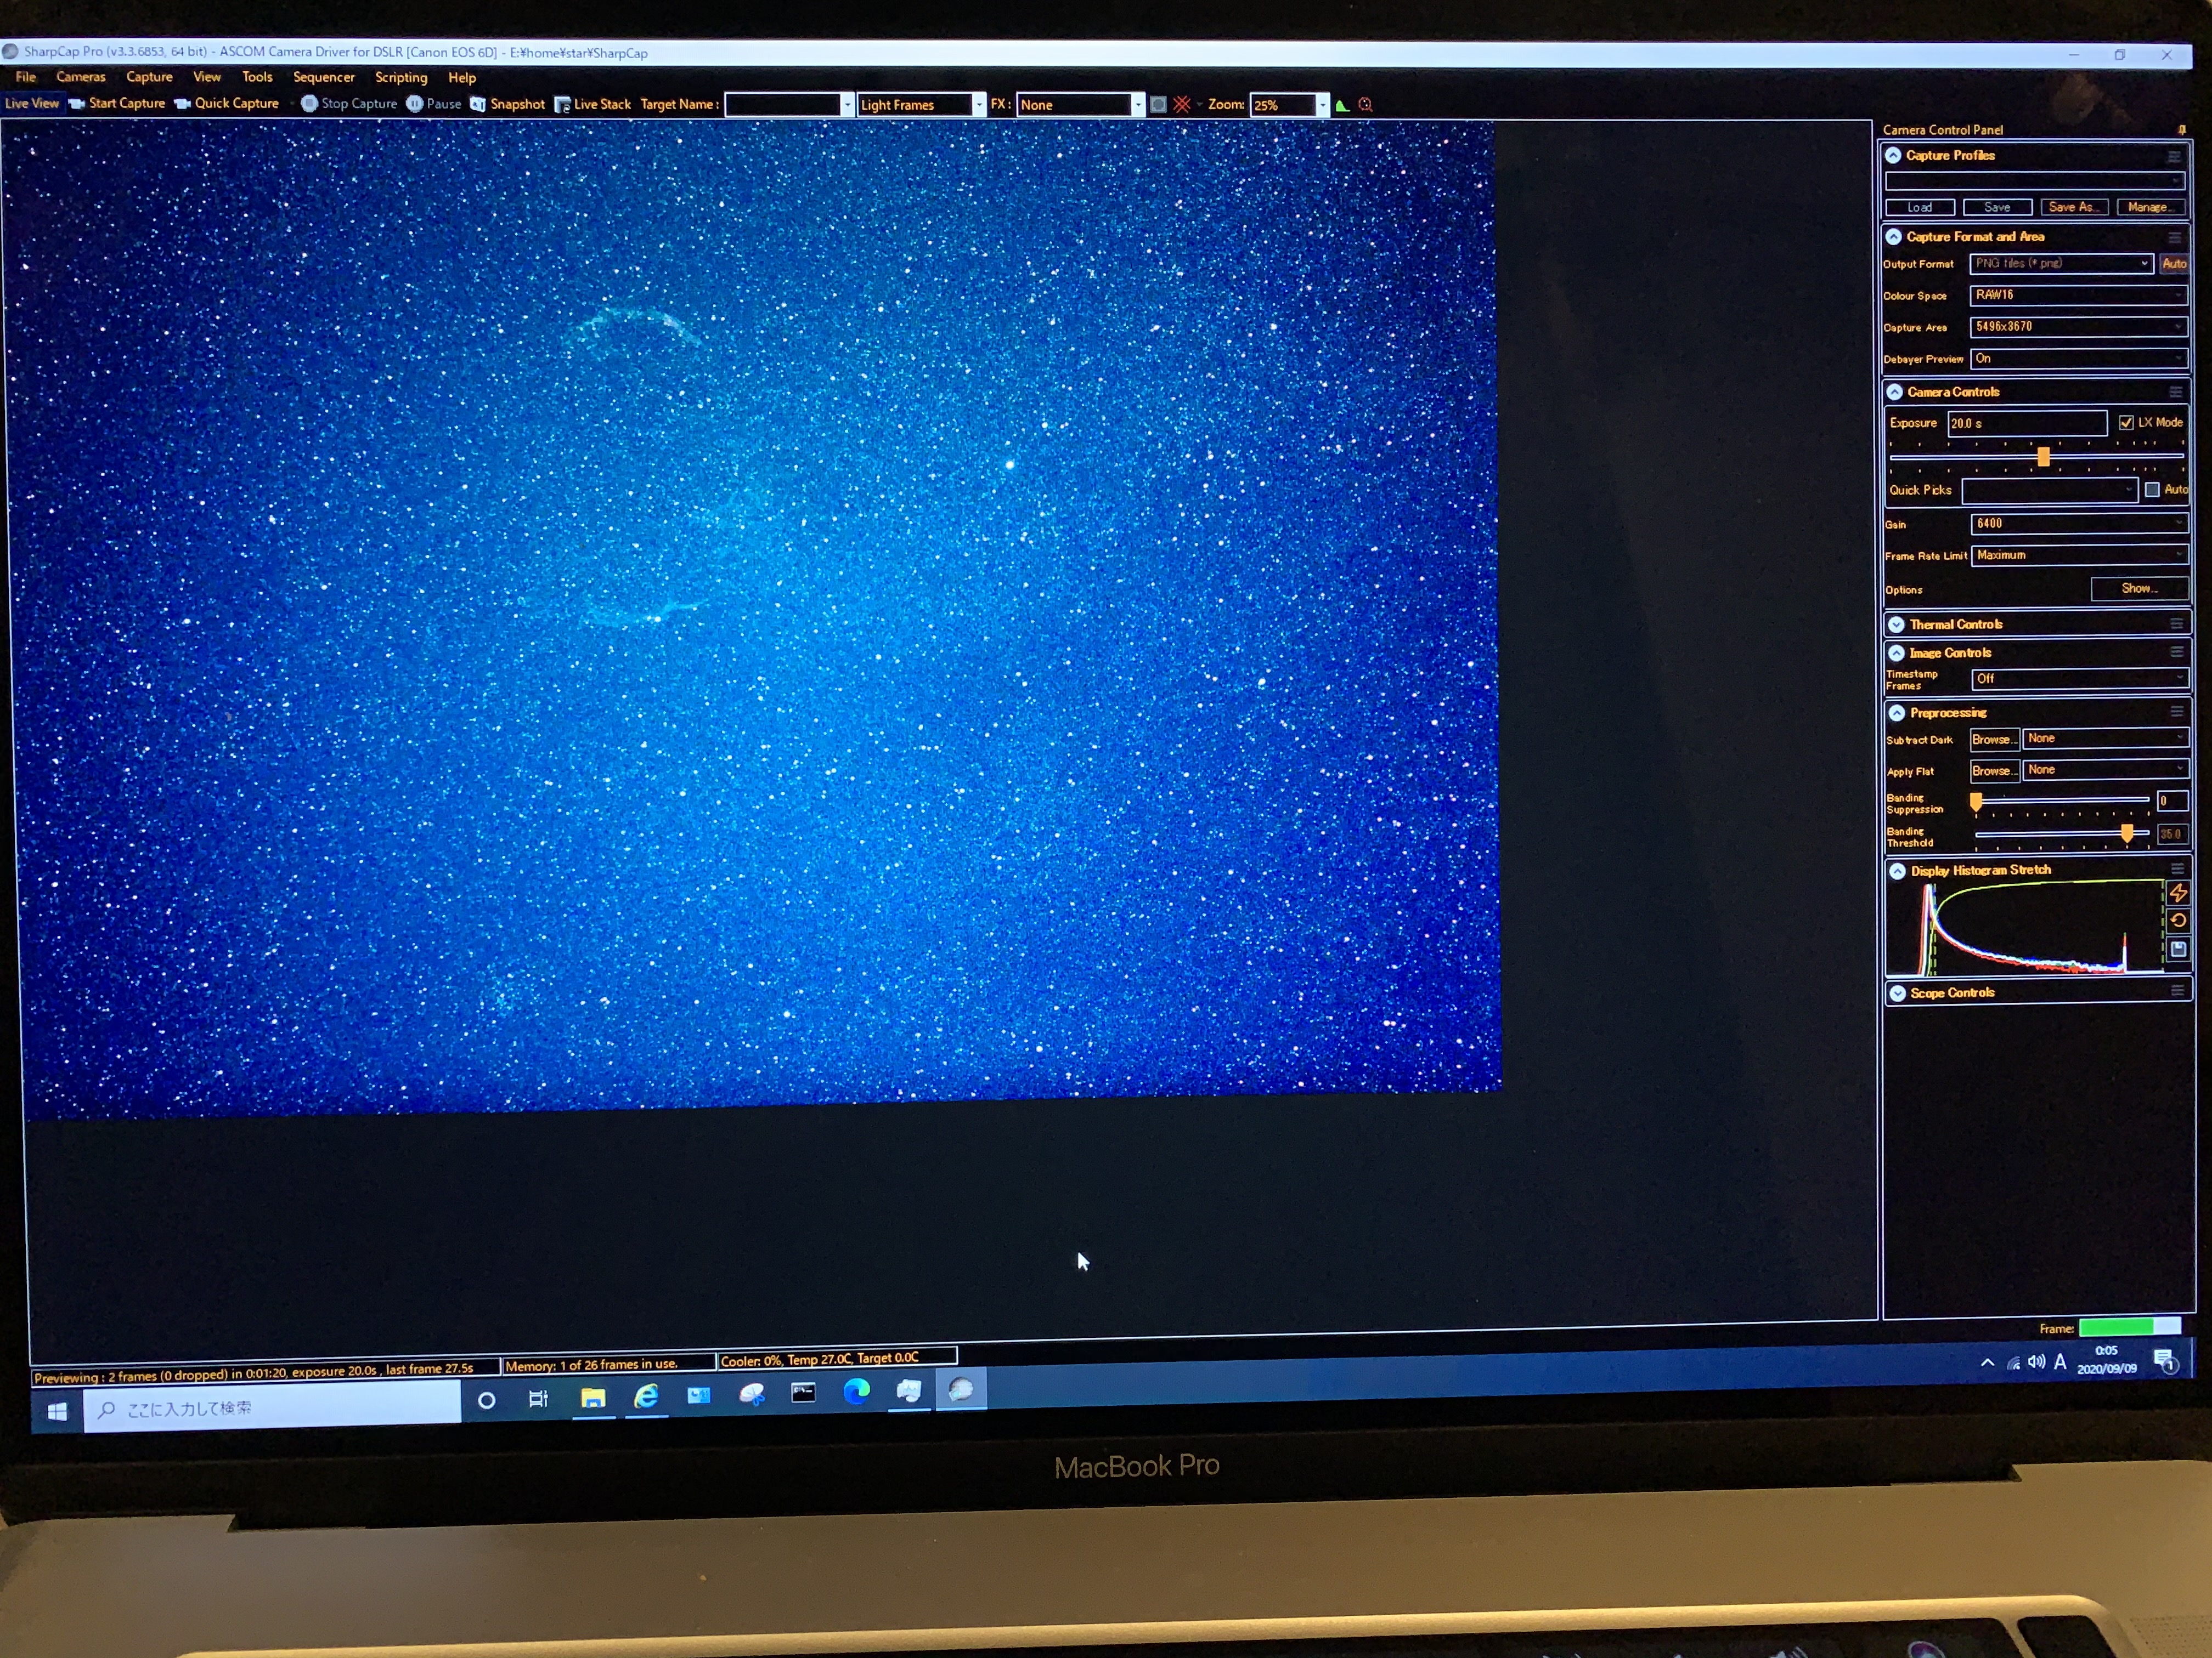
Task: Enable the Quick Picks Auto checkbox
Action: [2152, 490]
